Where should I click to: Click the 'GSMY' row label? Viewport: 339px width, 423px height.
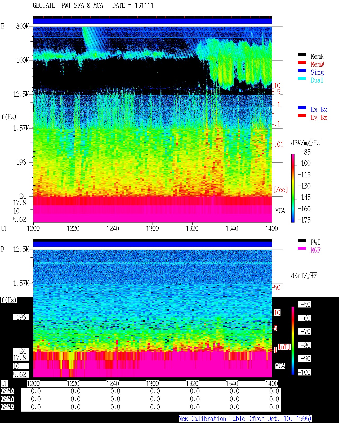[x=7, y=399]
